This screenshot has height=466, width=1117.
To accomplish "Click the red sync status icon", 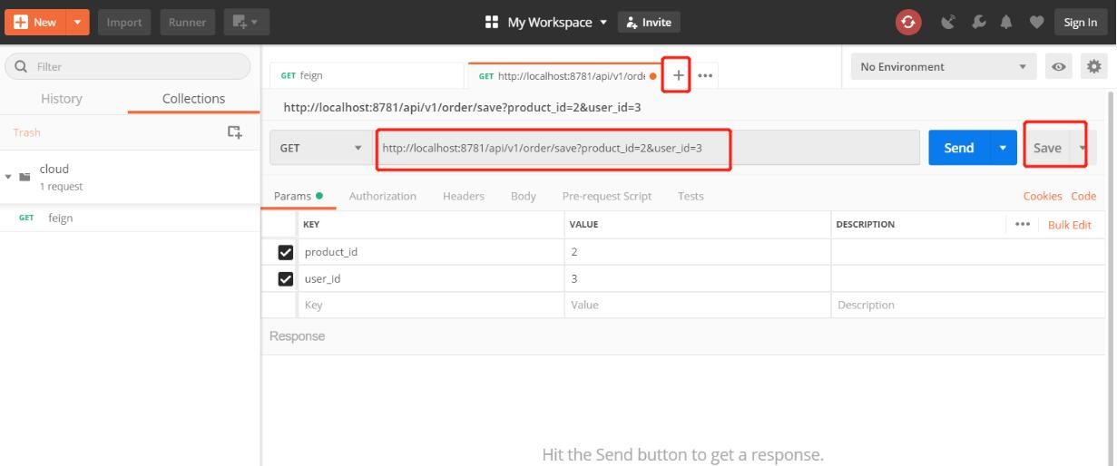I will click(908, 22).
